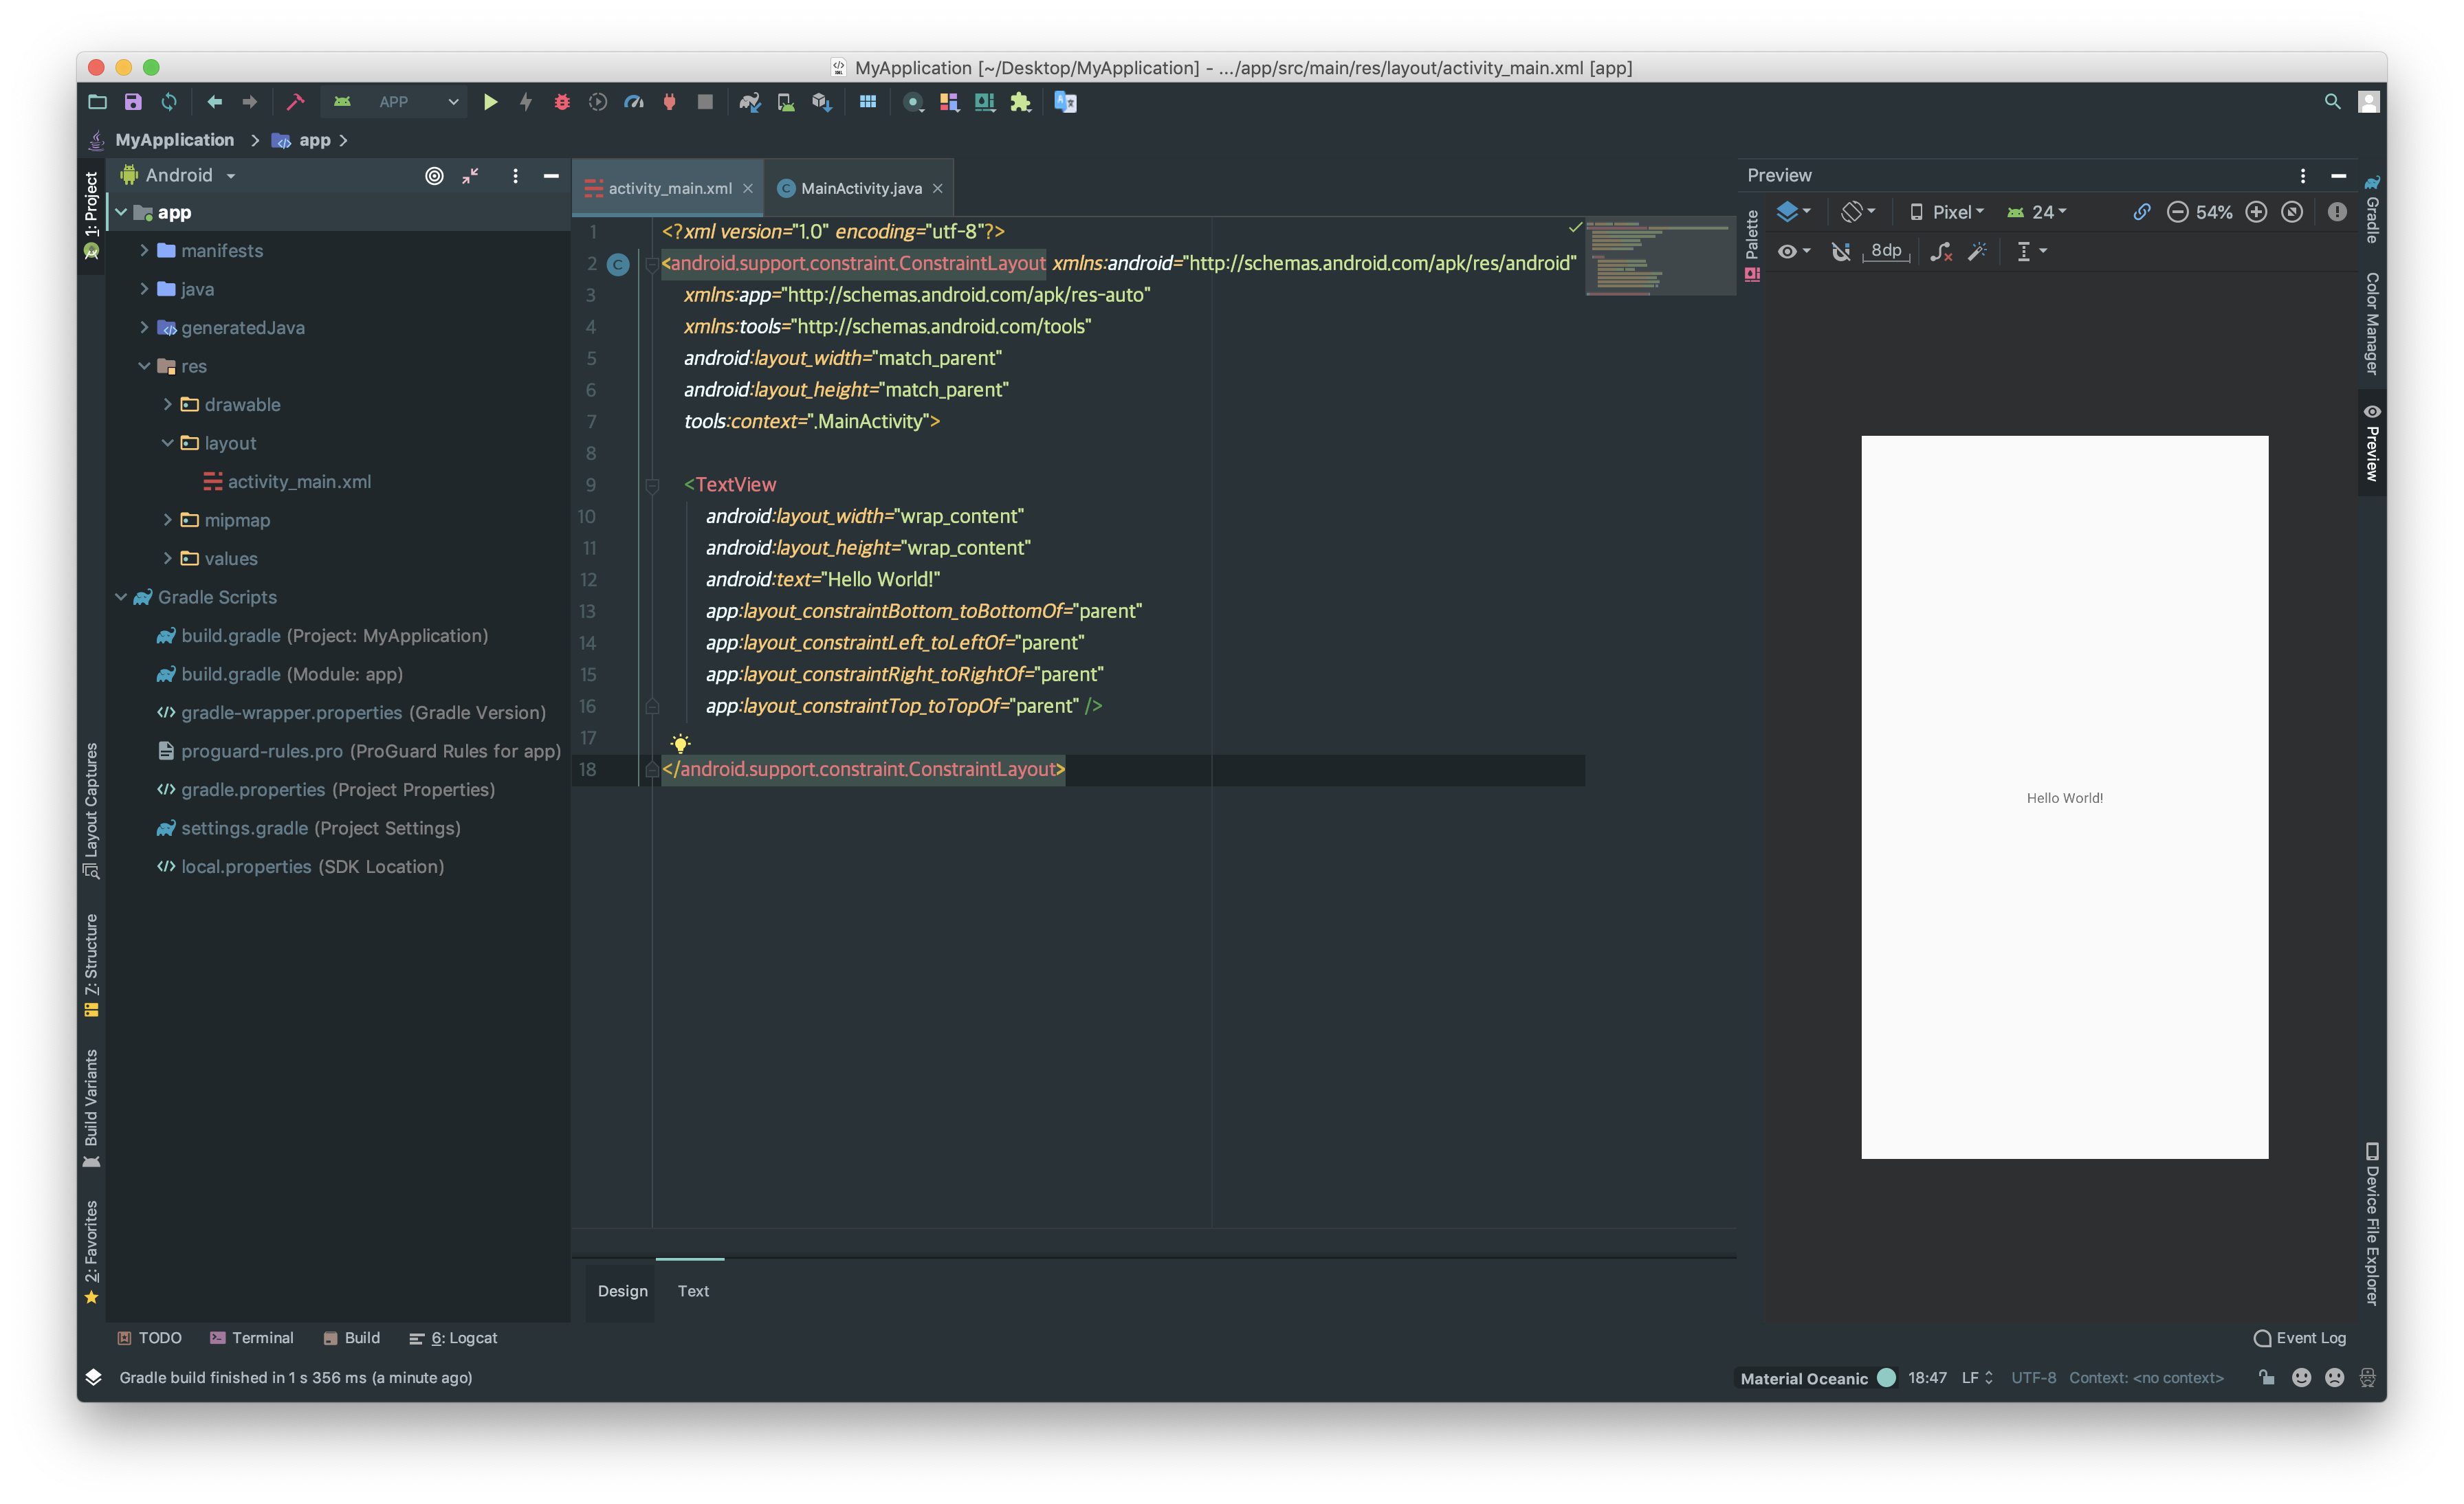Click the Infer Constraints magic wand
The image size is (2464, 1504).
click(x=1977, y=252)
